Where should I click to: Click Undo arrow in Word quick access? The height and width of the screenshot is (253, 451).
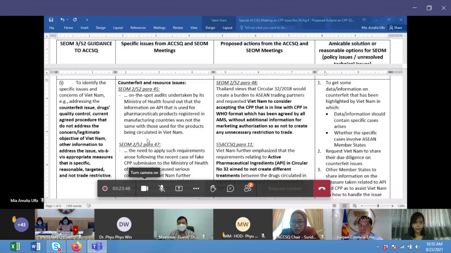point(62,20)
